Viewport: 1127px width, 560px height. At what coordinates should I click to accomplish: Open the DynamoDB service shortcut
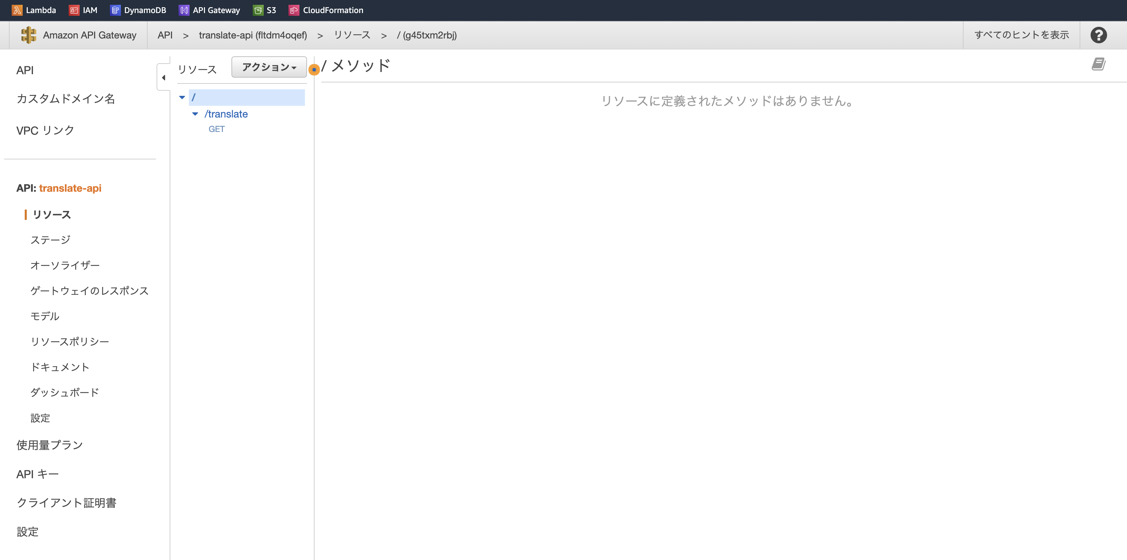click(x=138, y=10)
